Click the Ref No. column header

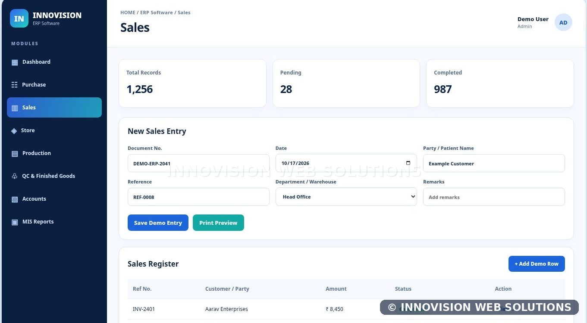click(x=142, y=289)
